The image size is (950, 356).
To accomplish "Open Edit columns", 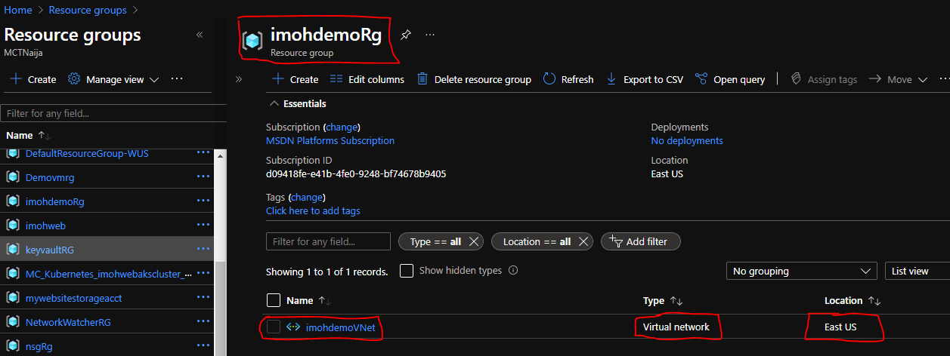I will click(x=367, y=79).
